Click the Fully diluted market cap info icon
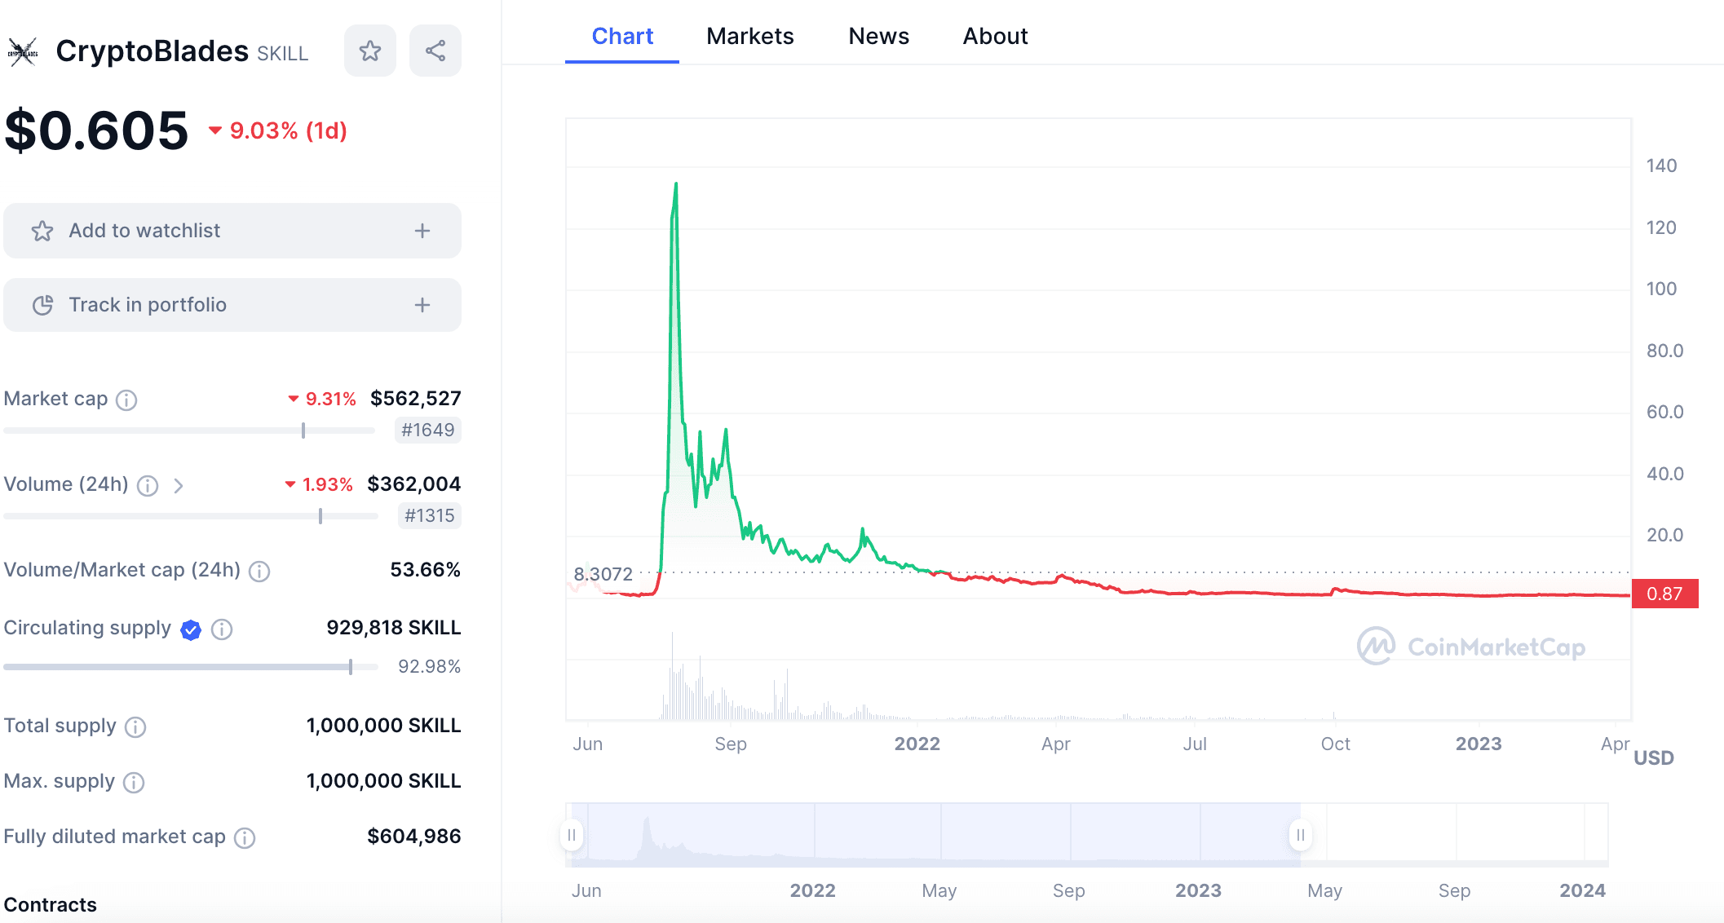This screenshot has height=923, width=1724. tap(245, 837)
